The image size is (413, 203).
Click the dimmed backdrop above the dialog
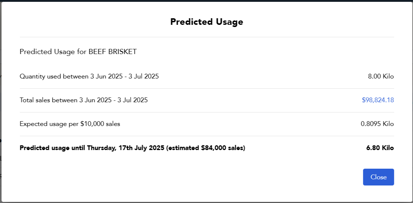coord(207,1)
